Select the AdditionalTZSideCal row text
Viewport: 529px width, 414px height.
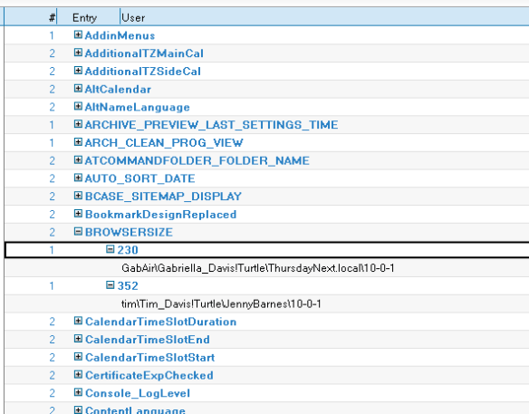pyautogui.click(x=143, y=72)
